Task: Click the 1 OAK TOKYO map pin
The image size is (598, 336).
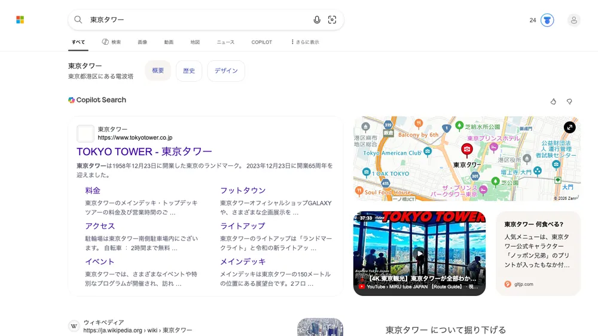Action: point(367,172)
